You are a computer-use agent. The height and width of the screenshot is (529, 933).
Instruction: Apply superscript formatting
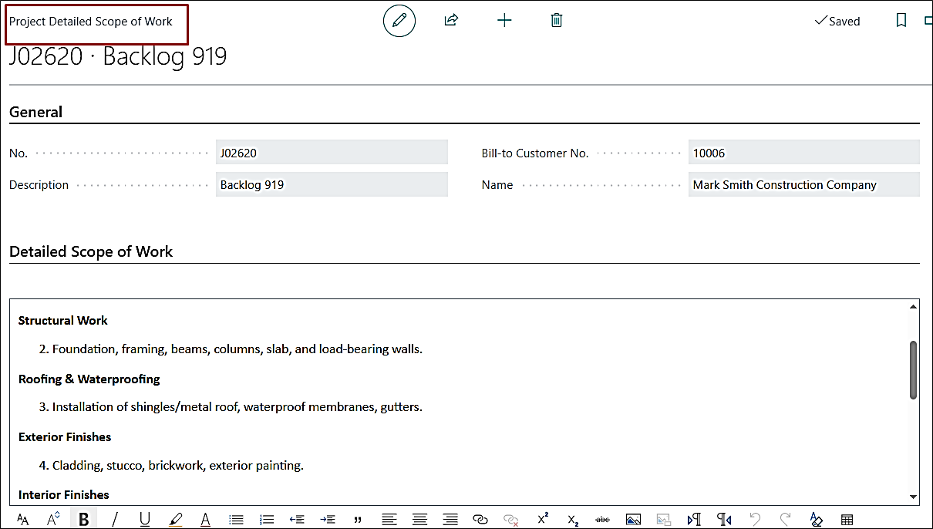[542, 519]
